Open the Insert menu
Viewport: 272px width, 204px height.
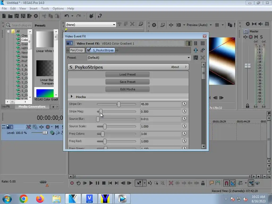[33, 8]
